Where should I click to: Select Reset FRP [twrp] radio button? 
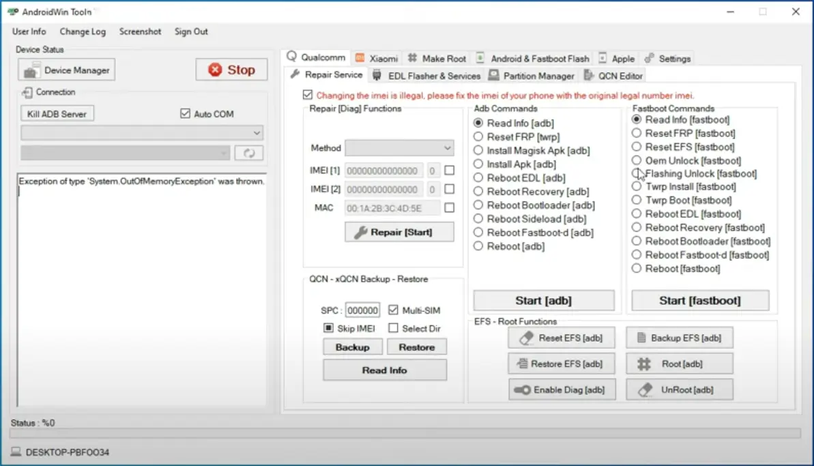[x=478, y=136]
